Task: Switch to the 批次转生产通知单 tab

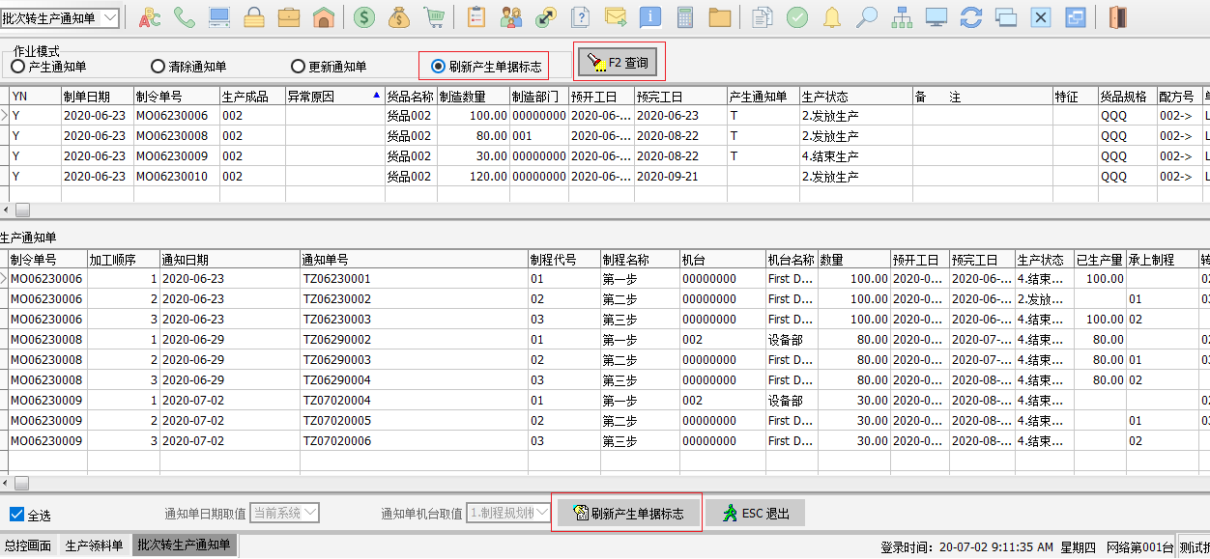Action: pos(184,545)
